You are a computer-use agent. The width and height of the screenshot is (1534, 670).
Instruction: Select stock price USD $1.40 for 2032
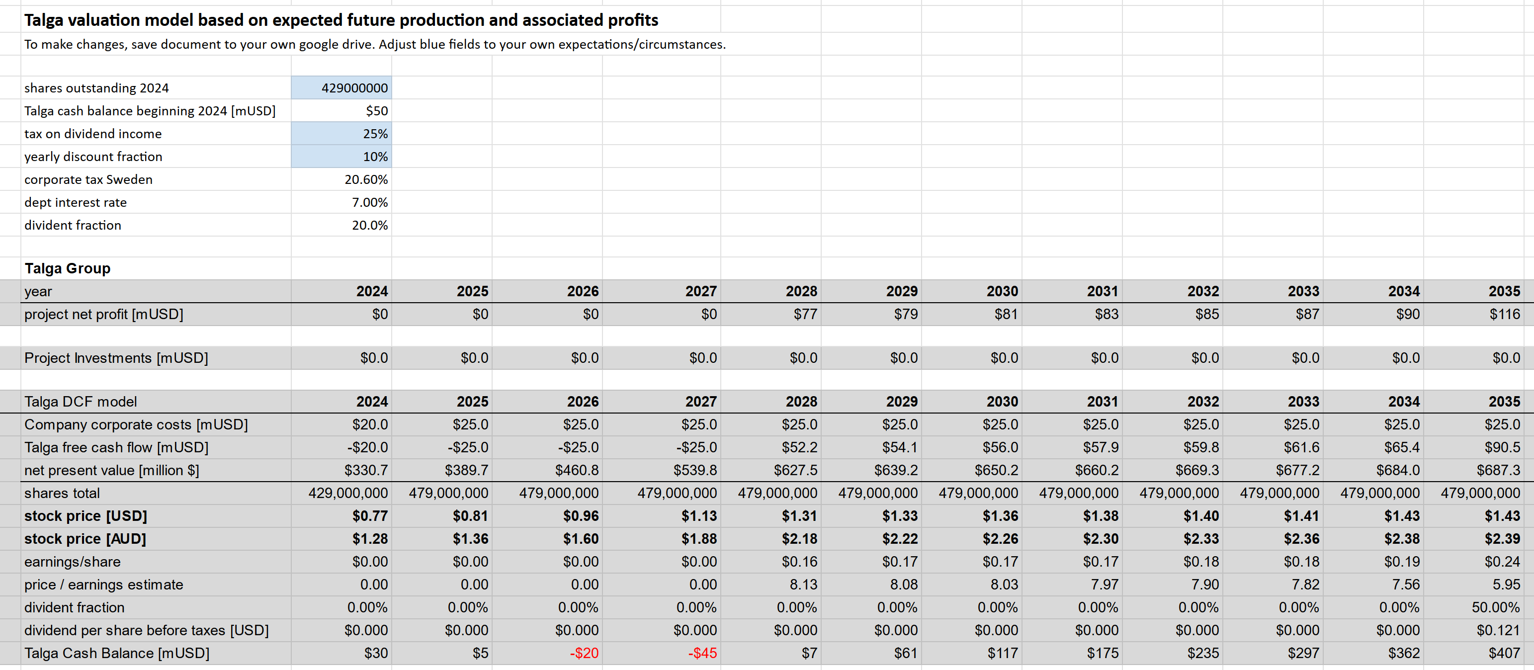[x=1173, y=516]
